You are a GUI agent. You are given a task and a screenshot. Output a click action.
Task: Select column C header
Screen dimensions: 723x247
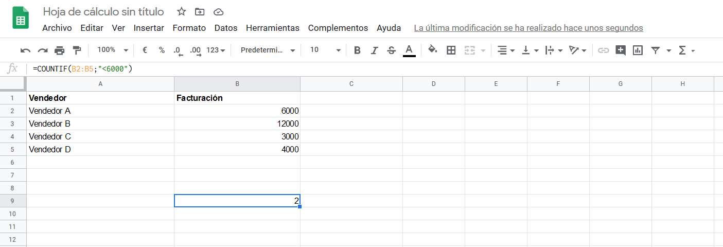[x=351, y=84]
